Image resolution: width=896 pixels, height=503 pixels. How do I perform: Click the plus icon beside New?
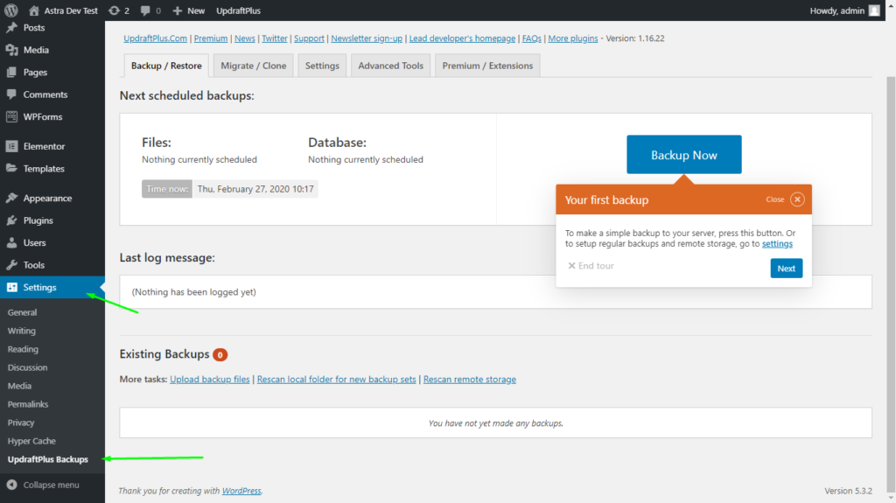(x=178, y=10)
